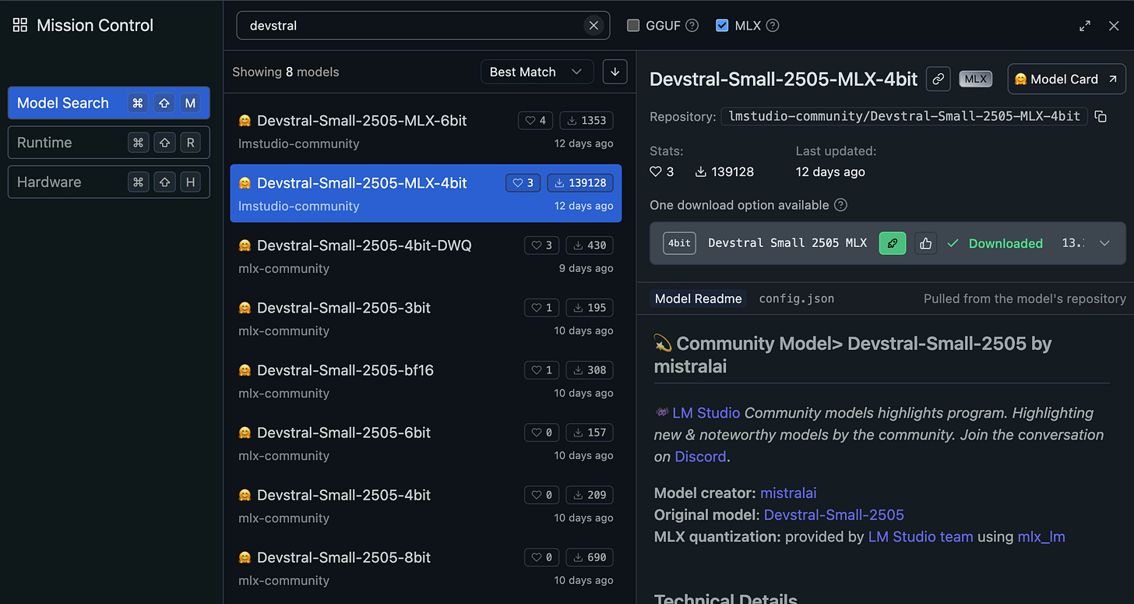Switch to Model Search section

tap(109, 103)
